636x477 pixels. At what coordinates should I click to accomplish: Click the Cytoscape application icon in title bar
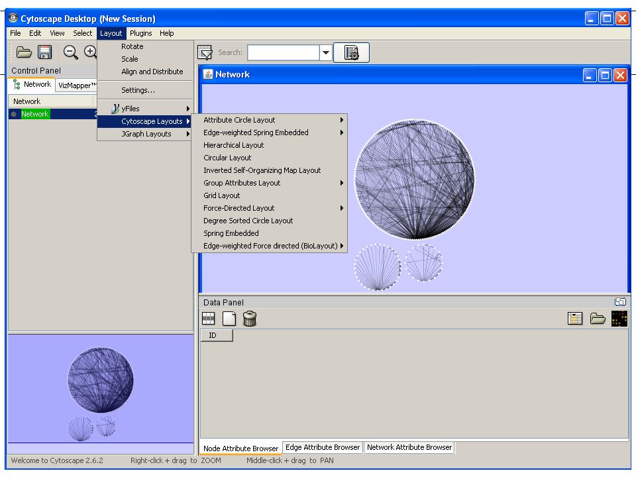pyautogui.click(x=13, y=19)
